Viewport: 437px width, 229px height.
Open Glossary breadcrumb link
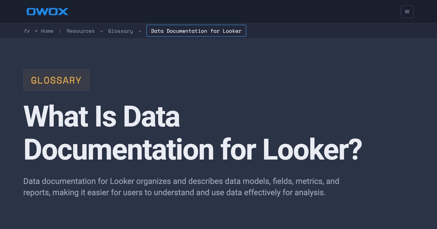[120, 31]
